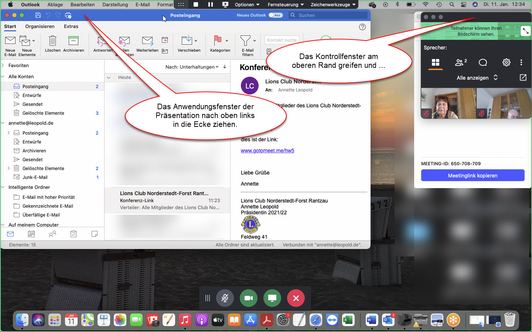Toggle screen sharing in meeting toolbar
This screenshot has width=532, height=332.
[272, 298]
